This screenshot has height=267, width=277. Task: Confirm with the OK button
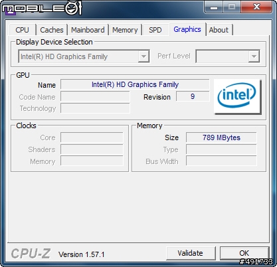pyautogui.click(x=244, y=253)
